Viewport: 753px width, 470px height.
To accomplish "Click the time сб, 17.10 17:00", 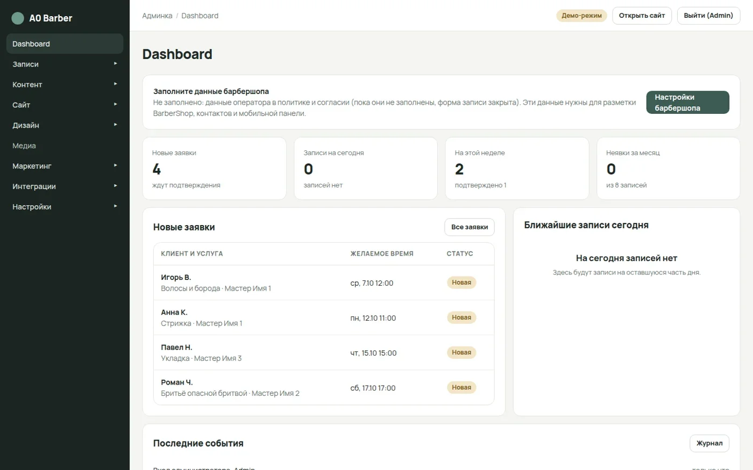I will [x=373, y=388].
